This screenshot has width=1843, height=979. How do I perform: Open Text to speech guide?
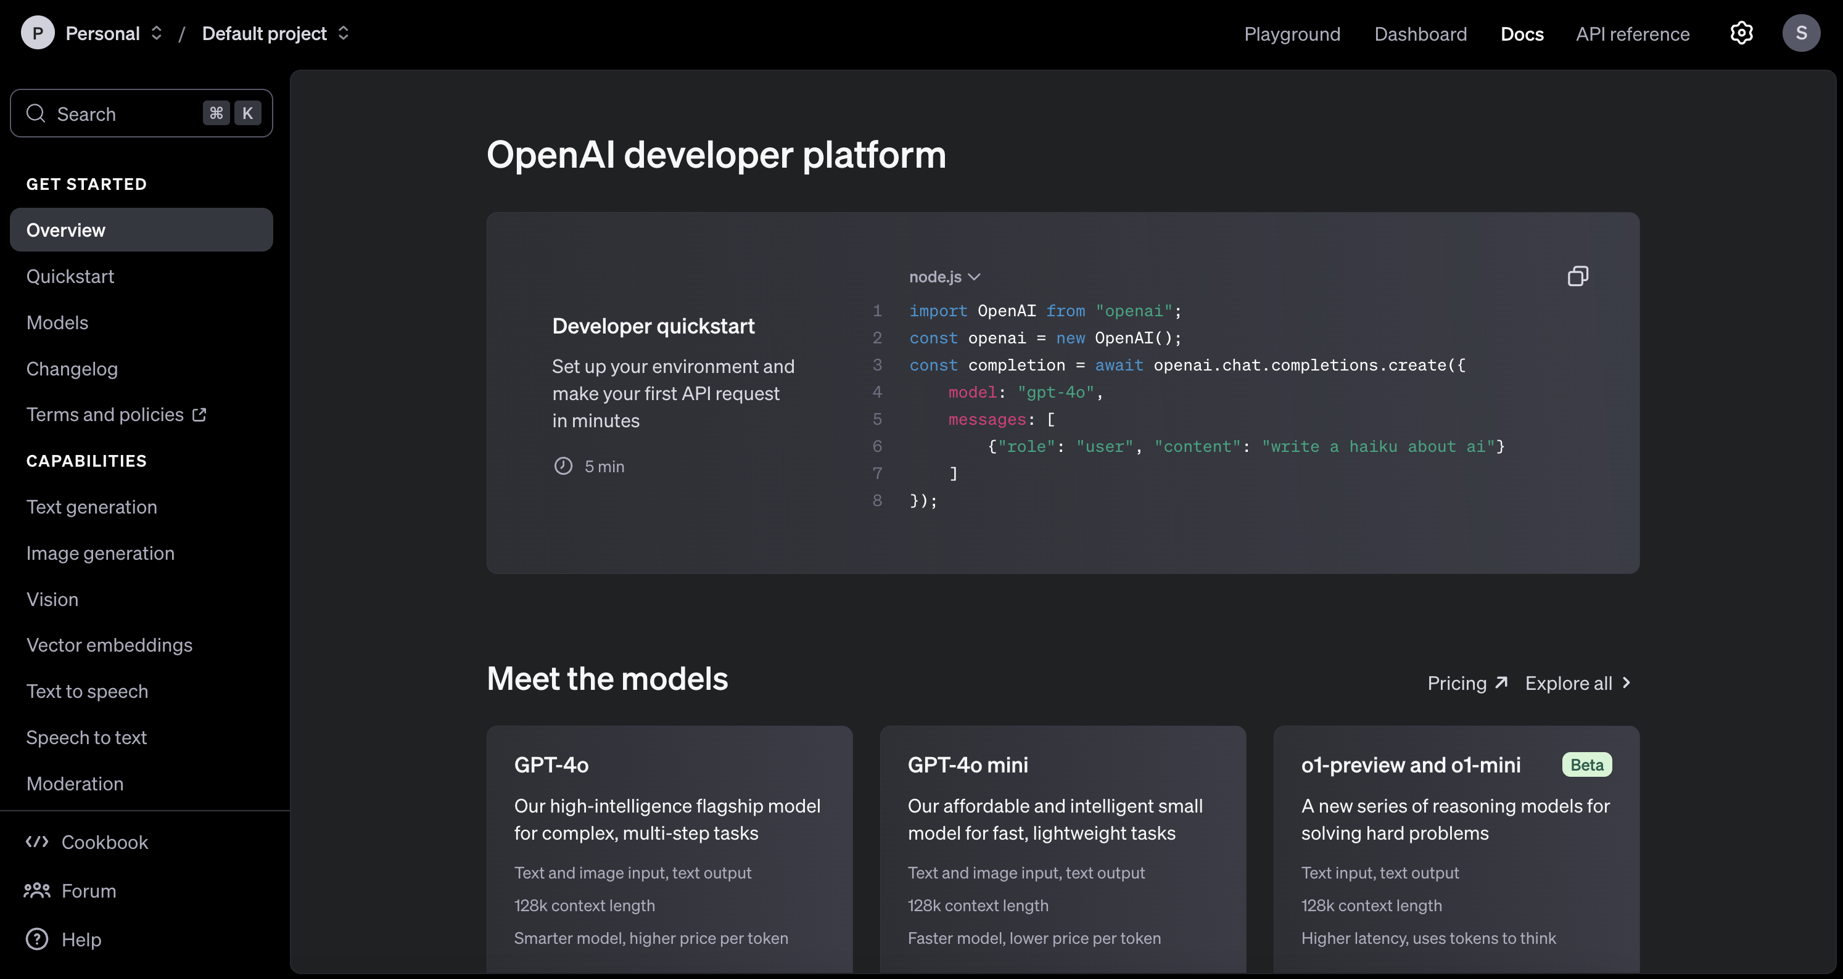(x=88, y=692)
